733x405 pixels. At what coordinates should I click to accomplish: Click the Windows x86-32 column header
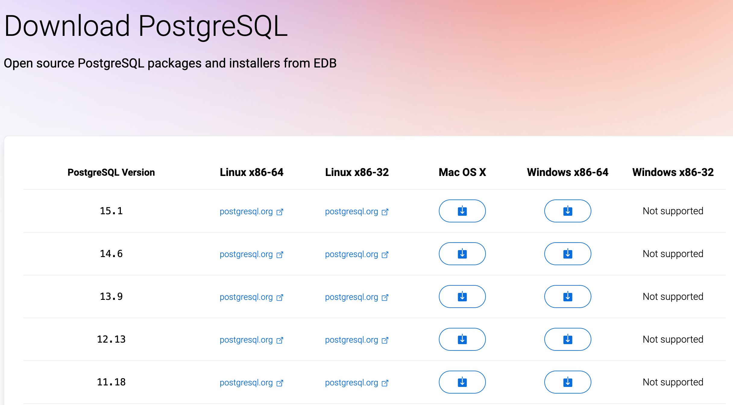[673, 172]
